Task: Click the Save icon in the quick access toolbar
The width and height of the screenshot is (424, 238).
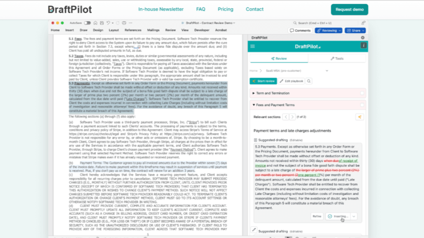Action: pos(102,23)
